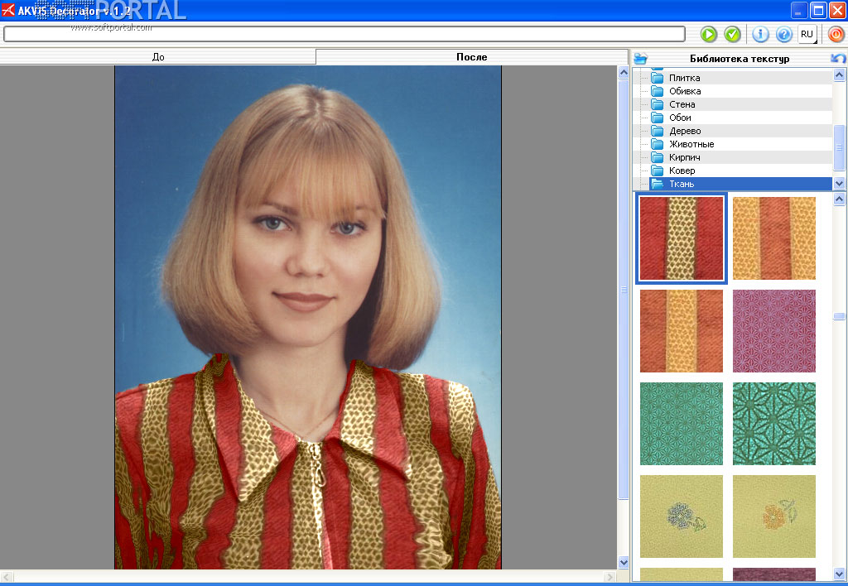Click the thumbnails scrollbar thumb
848x586 pixels.
pyautogui.click(x=840, y=316)
